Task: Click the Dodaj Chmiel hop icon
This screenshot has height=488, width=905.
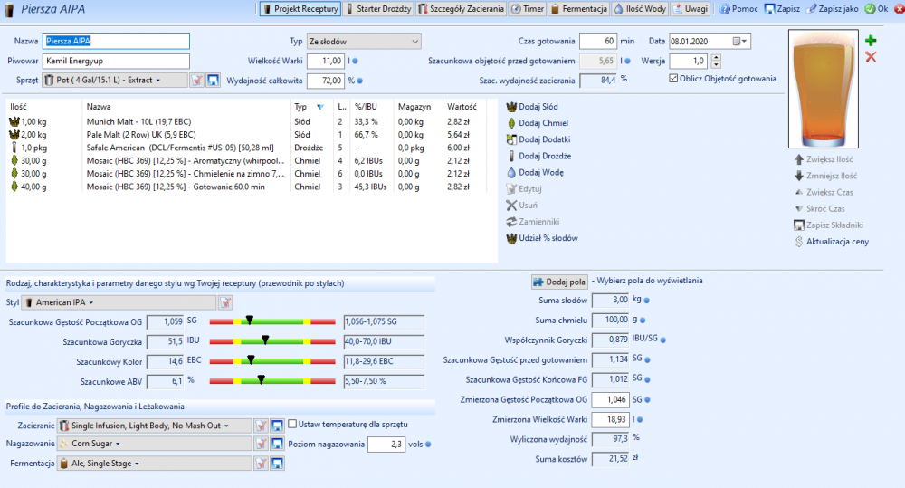Action: (511, 123)
